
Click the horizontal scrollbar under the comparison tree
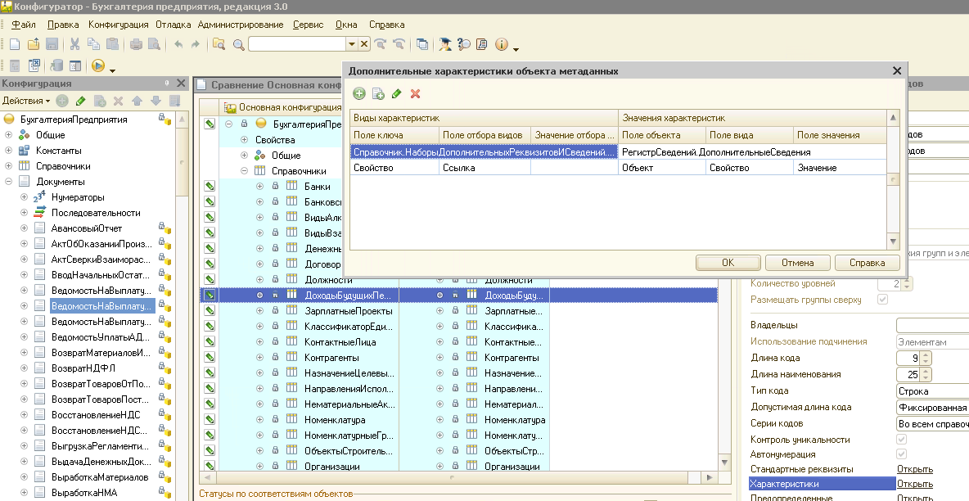(450, 477)
